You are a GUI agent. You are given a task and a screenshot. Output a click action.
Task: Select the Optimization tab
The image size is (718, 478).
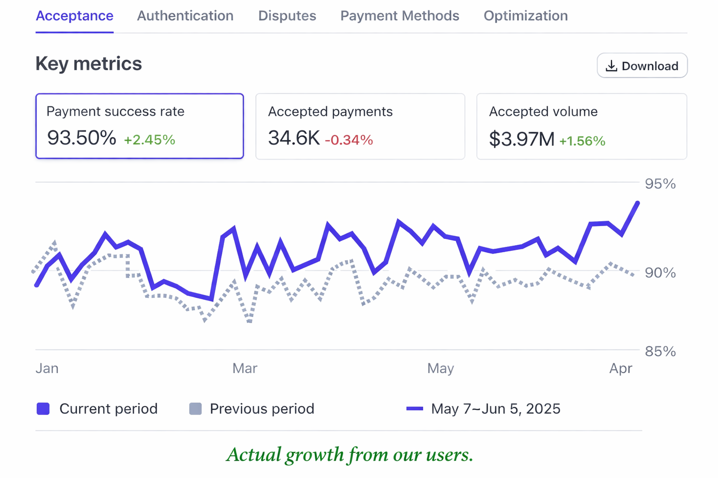[526, 16]
